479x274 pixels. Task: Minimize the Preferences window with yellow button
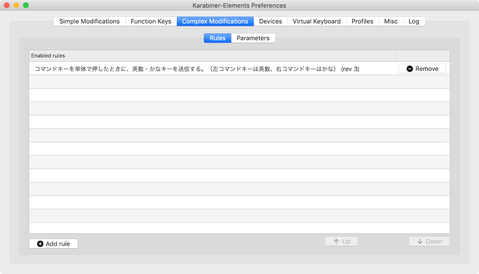(x=16, y=5)
